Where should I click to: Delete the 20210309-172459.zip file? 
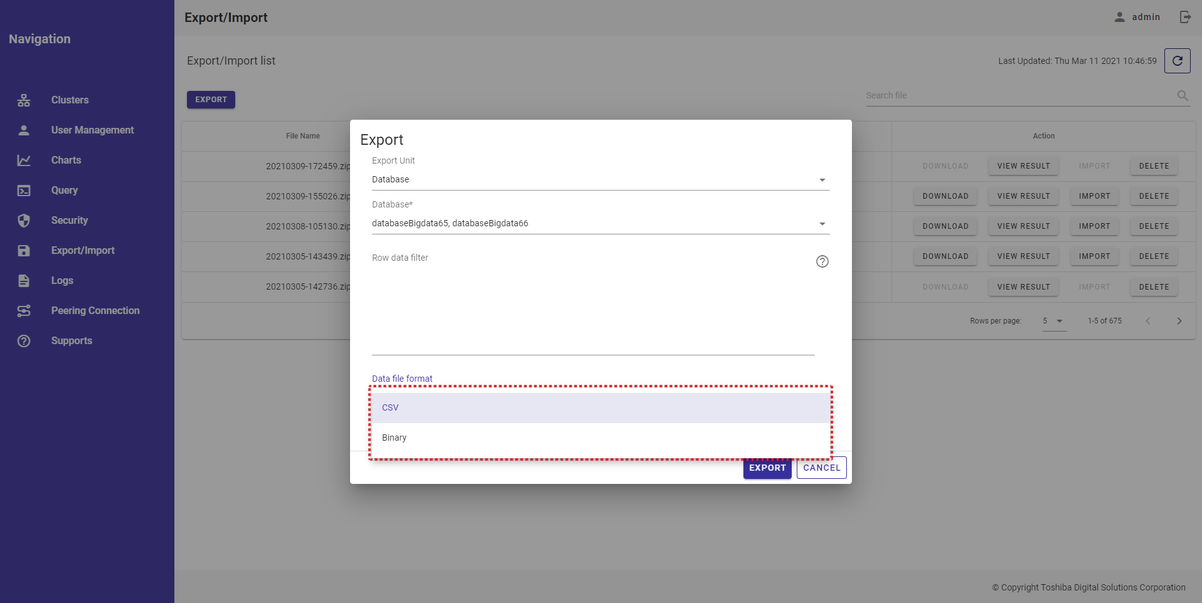[1154, 166]
